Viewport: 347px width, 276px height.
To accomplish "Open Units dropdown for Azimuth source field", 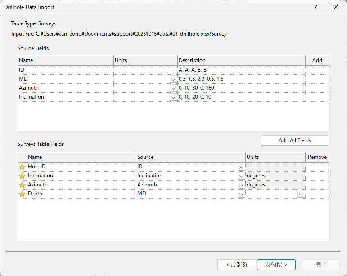I will pyautogui.click(x=173, y=88).
